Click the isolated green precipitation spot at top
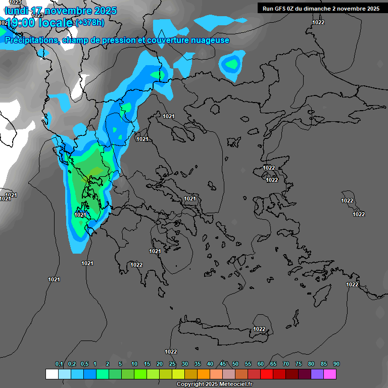388x388 pixels. pos(232,64)
